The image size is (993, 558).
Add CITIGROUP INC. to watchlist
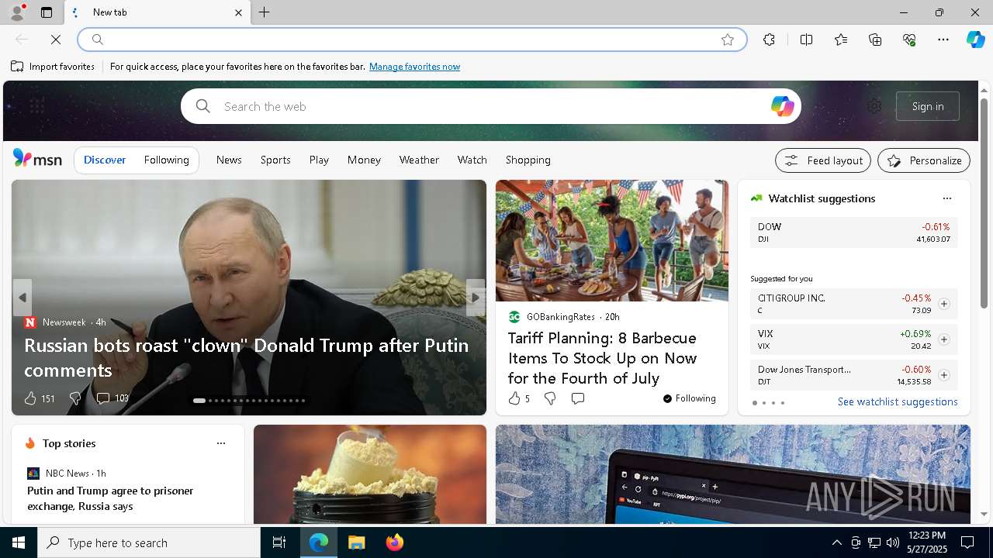[943, 304]
